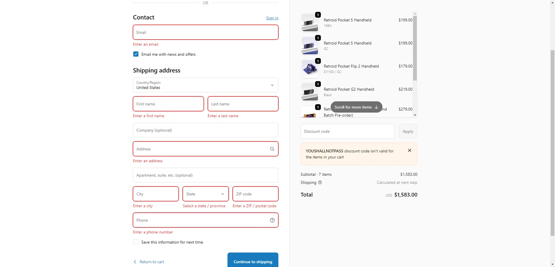
Task: Focus the City field
Action: pos(156,194)
